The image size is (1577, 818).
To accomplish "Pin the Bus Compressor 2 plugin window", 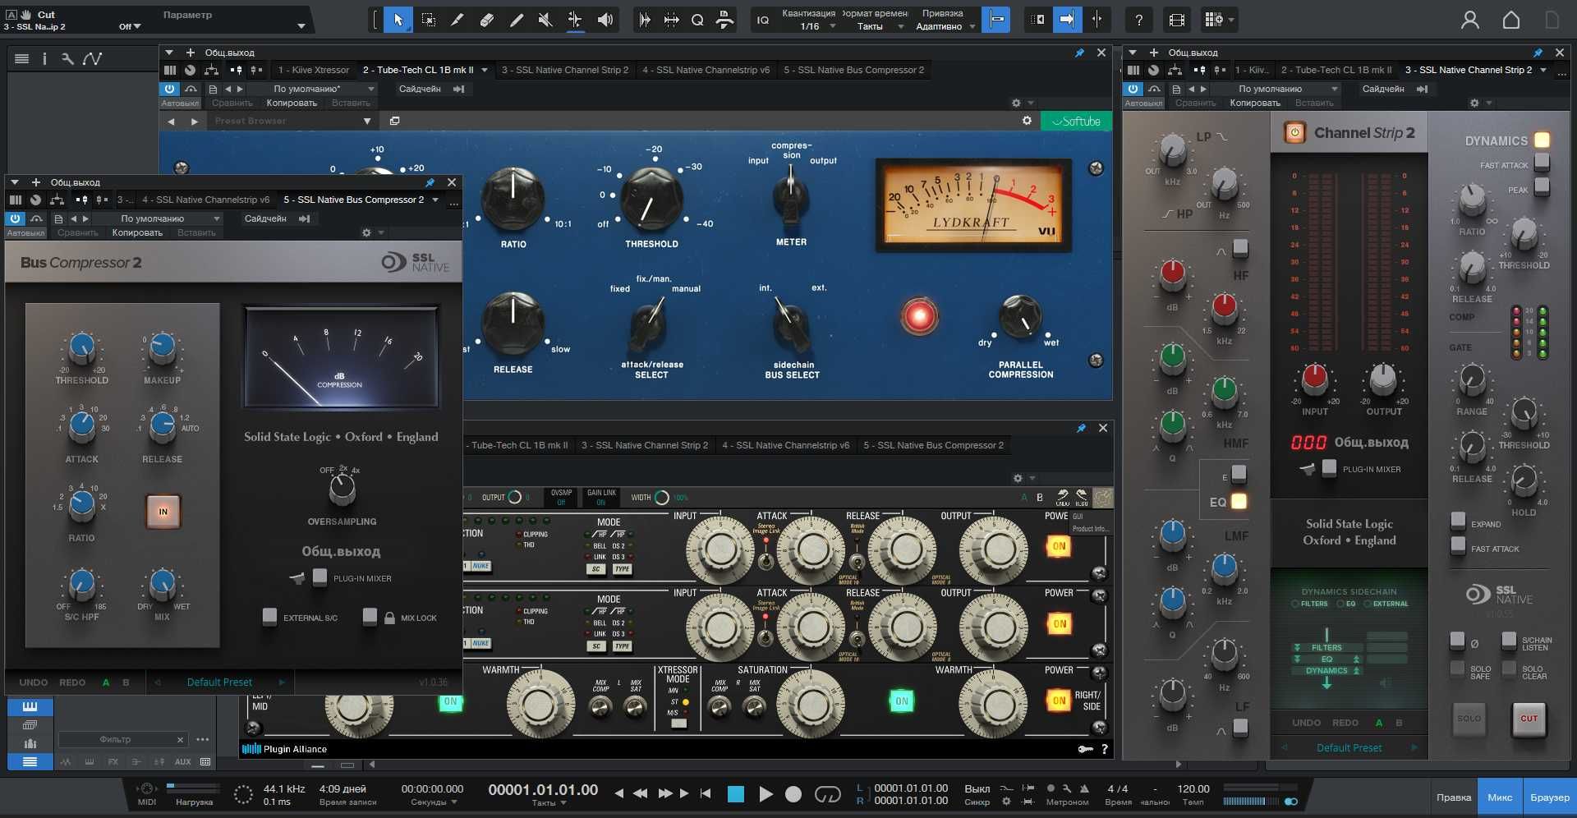I will click(430, 182).
